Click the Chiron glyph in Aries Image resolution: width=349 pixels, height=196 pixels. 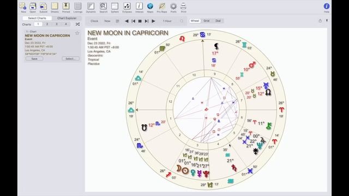tap(269, 126)
